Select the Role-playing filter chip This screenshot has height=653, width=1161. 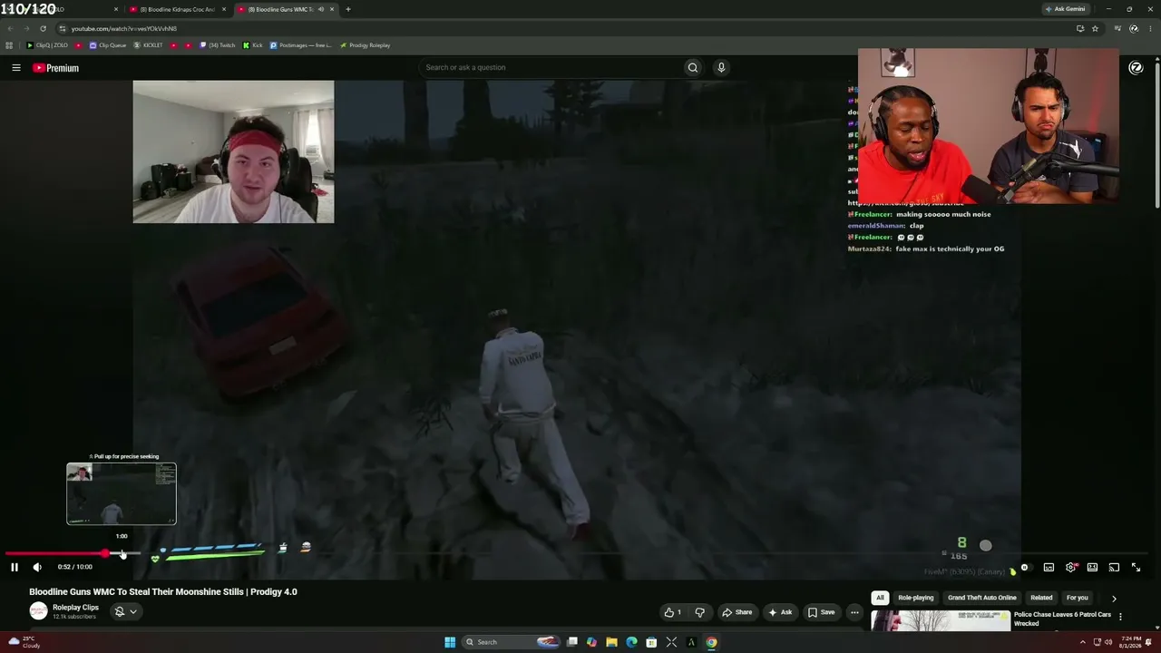tap(916, 598)
